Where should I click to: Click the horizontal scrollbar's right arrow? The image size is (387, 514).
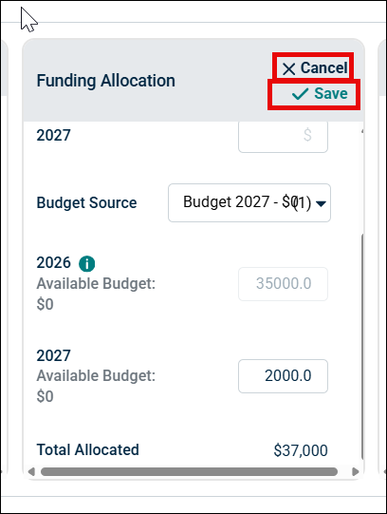[356, 471]
